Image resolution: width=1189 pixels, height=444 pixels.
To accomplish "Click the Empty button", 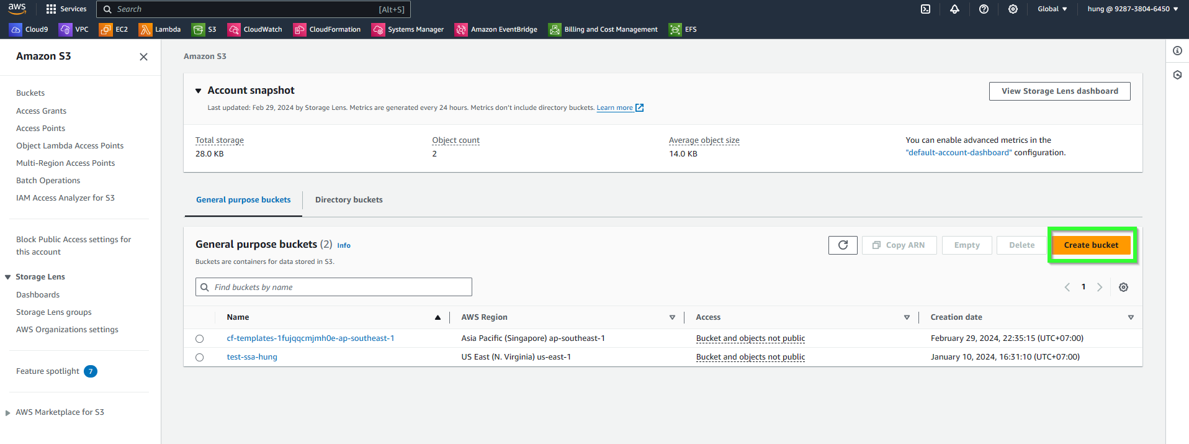I will [967, 245].
